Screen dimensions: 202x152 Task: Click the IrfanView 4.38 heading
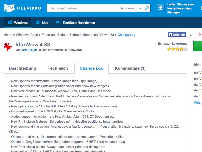33,45
